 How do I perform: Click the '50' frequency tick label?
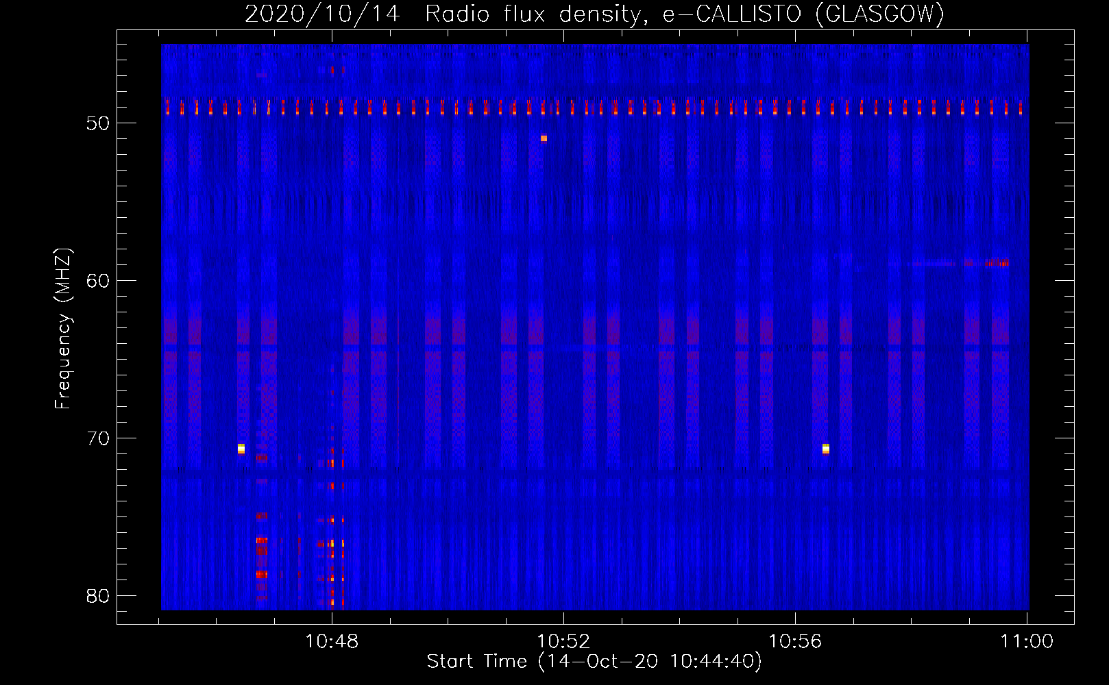point(98,123)
